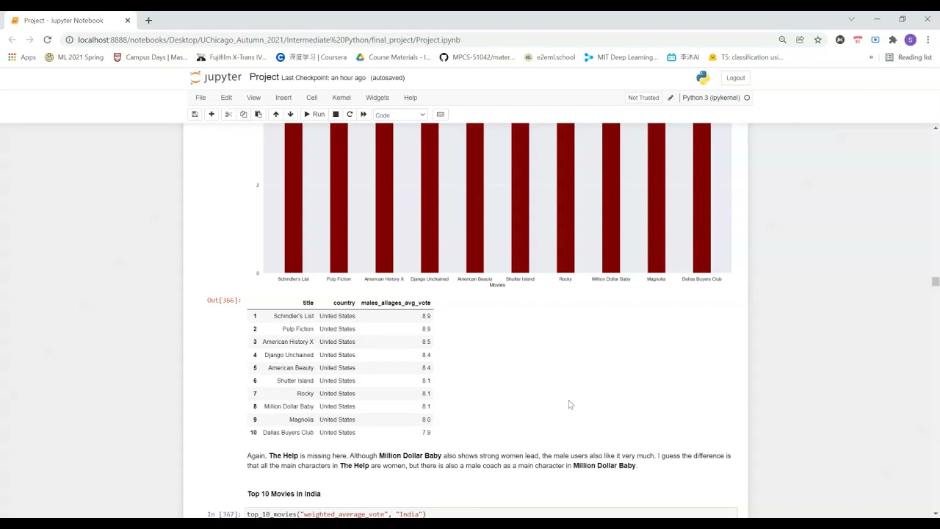Click the page vertical scrollbar thumb
The width and height of the screenshot is (940, 529).
pyautogui.click(x=935, y=282)
